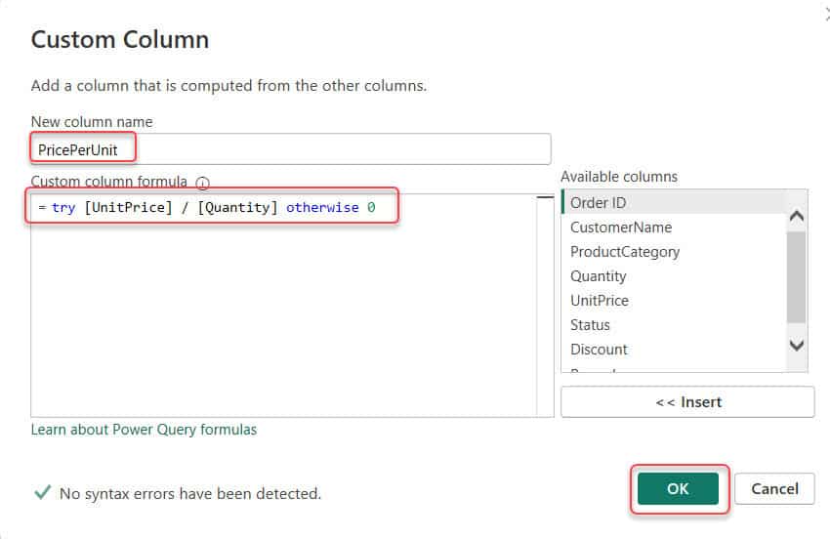Viewport: 830px width, 539px height.
Task: Select CustomerName in available columns
Action: (674, 228)
